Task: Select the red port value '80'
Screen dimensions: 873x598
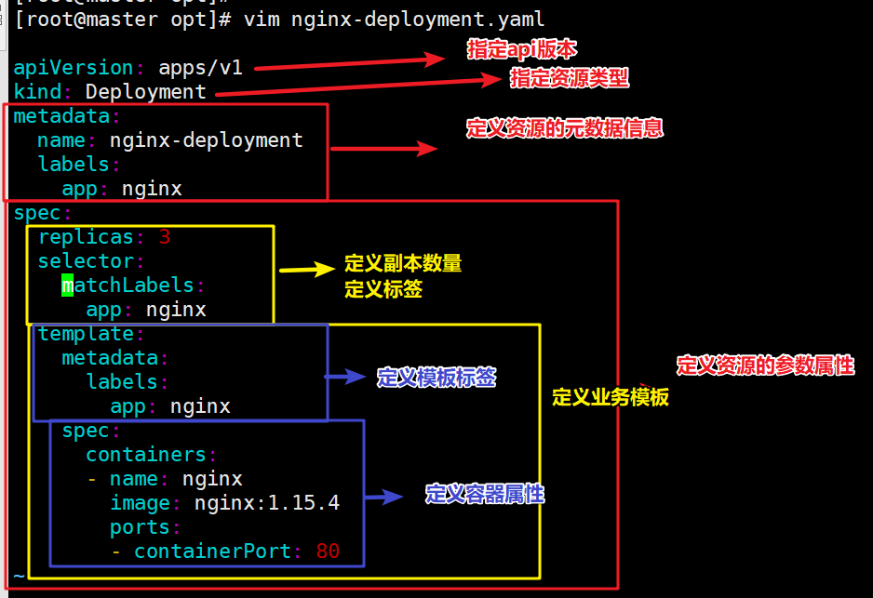Action: 328,551
